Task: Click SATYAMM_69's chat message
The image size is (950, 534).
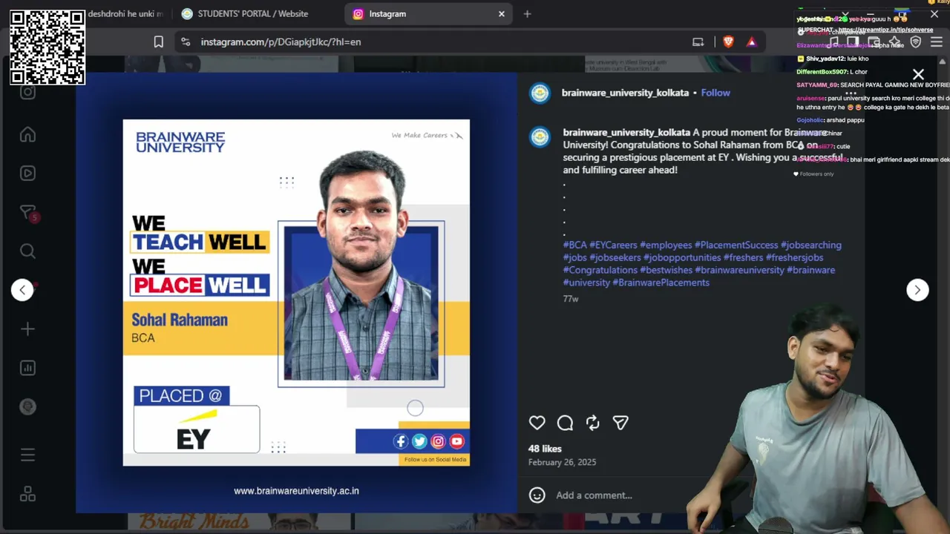Action: (x=873, y=85)
